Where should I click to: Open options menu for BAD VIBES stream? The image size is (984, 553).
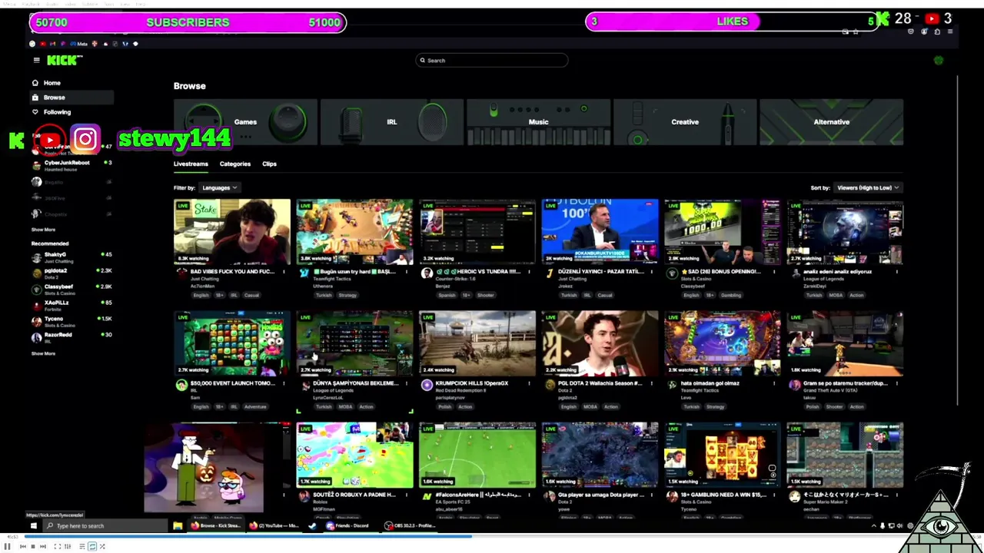[284, 272]
